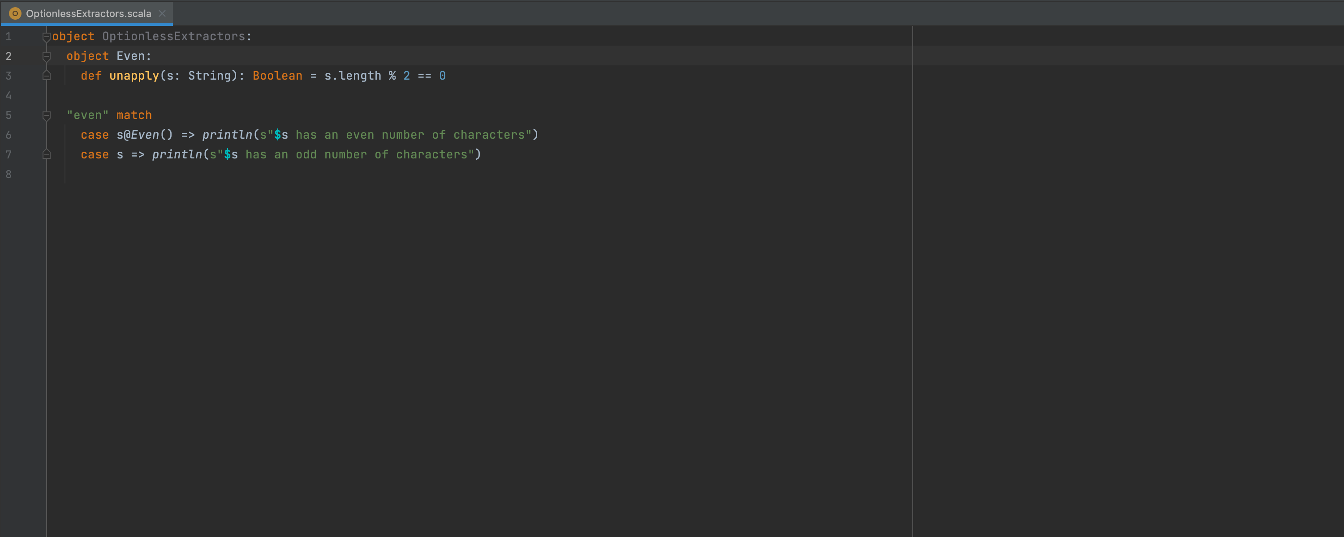1344x537 pixels.
Task: Click line number 4 in the gutter
Action: click(9, 95)
